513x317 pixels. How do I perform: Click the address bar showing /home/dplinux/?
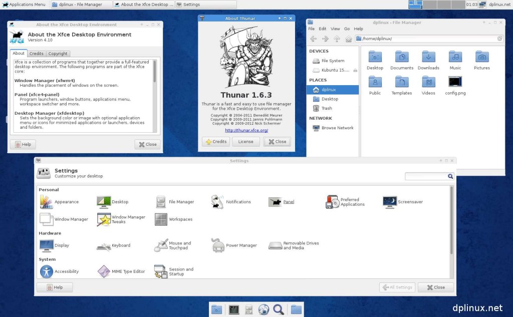tap(426, 39)
